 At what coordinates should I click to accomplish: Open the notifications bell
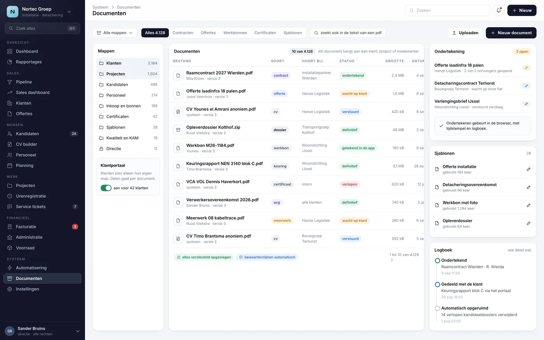click(x=499, y=10)
